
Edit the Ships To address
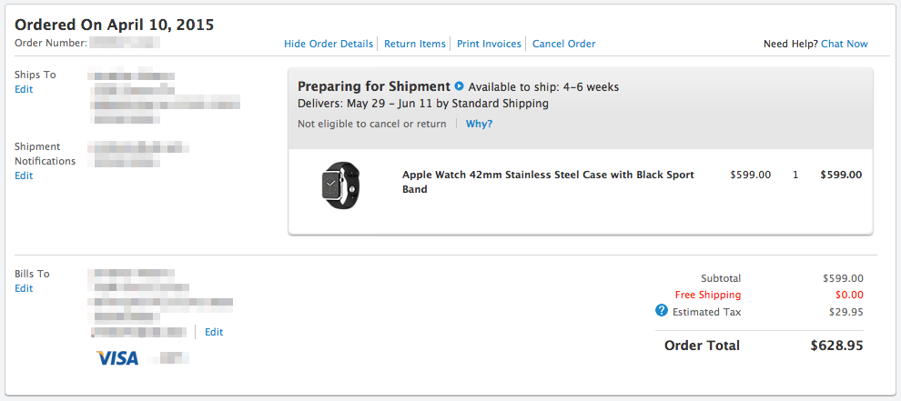click(24, 89)
